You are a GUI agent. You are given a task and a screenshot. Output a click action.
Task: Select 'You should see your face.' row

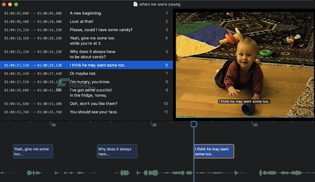pyautogui.click(x=86, y=112)
